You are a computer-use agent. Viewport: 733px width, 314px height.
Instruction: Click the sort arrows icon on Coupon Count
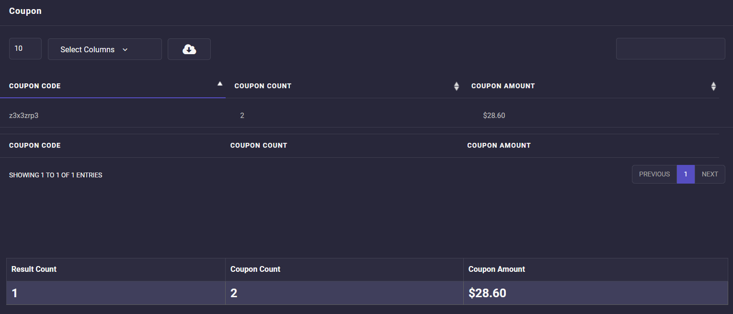[x=456, y=86]
